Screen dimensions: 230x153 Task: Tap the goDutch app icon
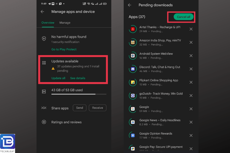pos(133,96)
